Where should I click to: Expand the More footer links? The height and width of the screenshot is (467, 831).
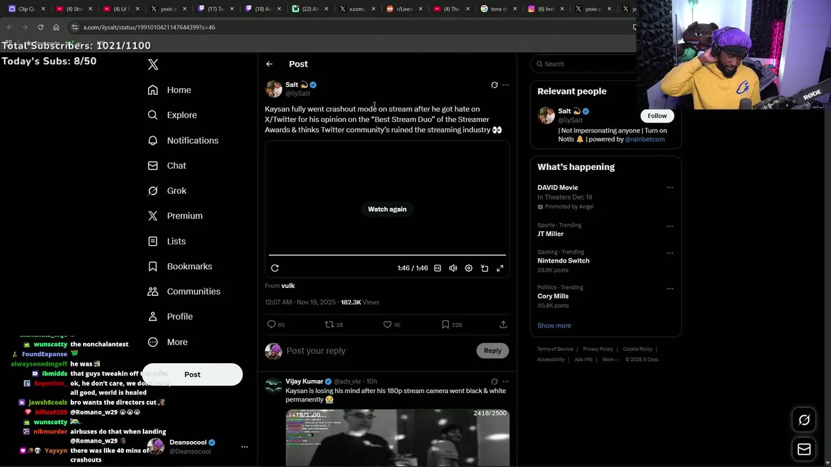(610, 359)
